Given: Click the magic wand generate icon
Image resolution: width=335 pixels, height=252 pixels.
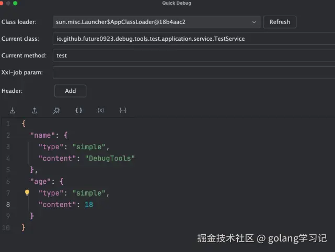Looking at the screenshot, I should (x=56, y=111).
